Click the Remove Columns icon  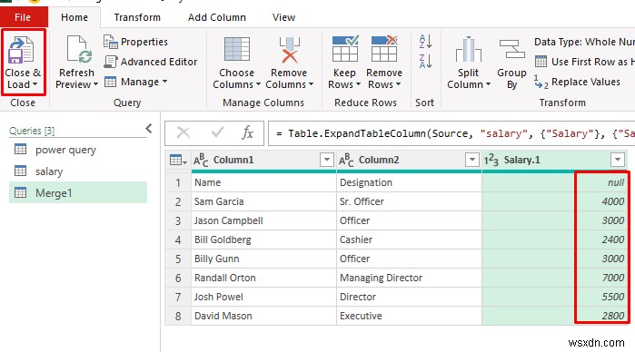point(289,49)
